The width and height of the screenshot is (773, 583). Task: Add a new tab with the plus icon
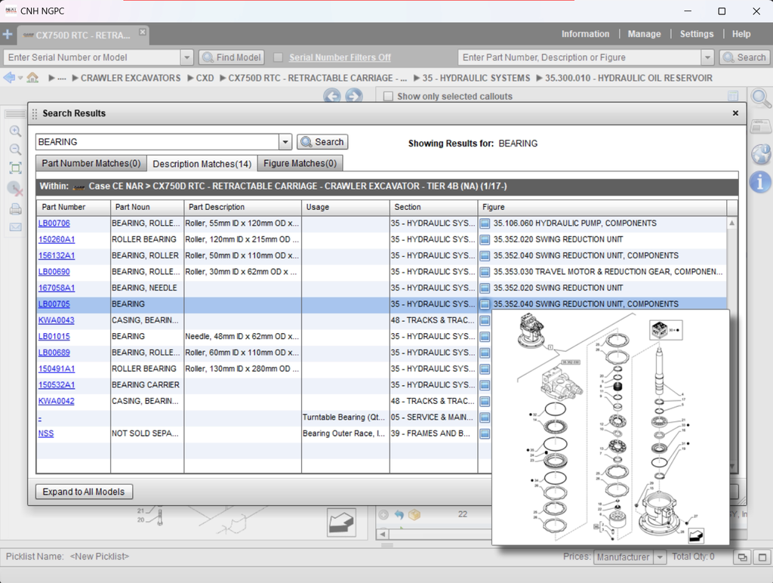(8, 35)
